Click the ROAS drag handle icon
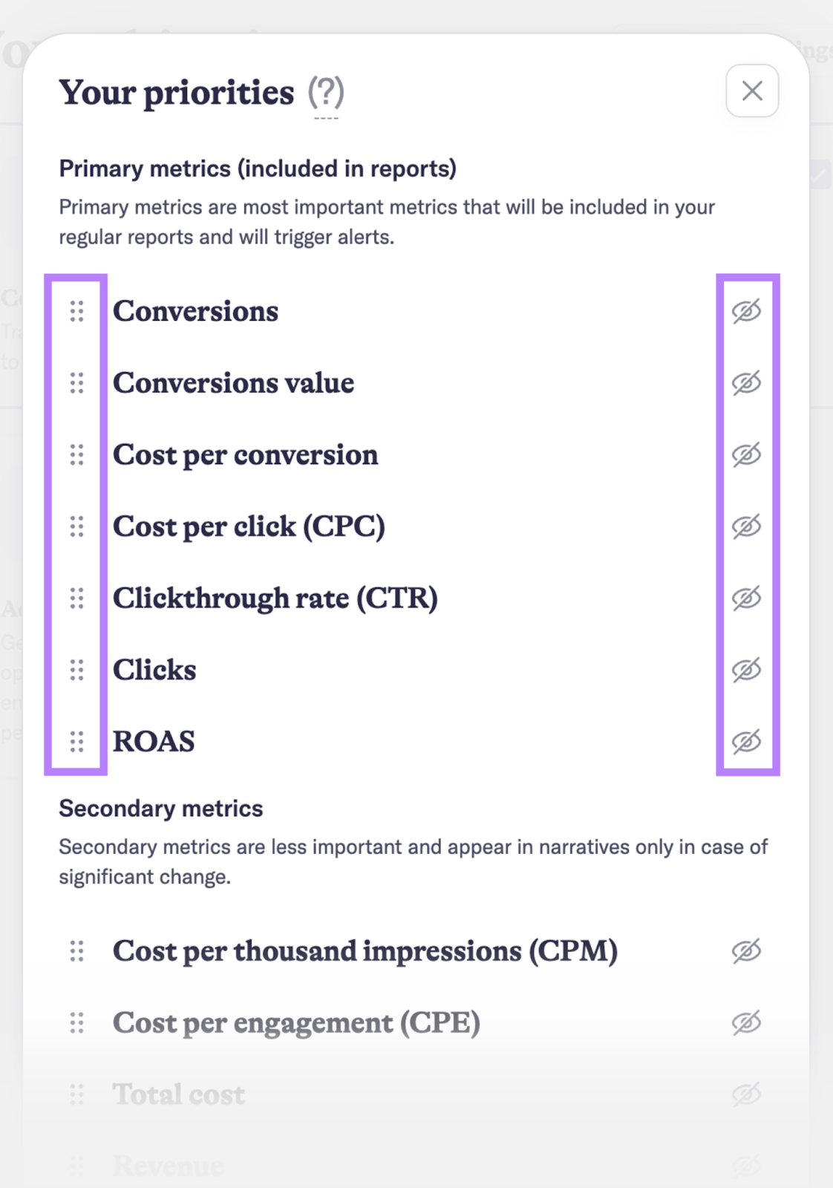 [76, 742]
